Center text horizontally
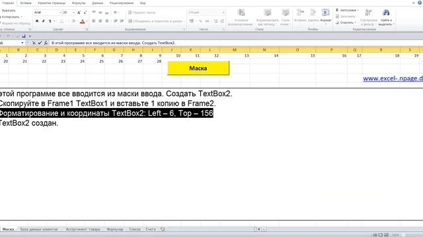The width and height of the screenshot is (423, 237). 100,21
